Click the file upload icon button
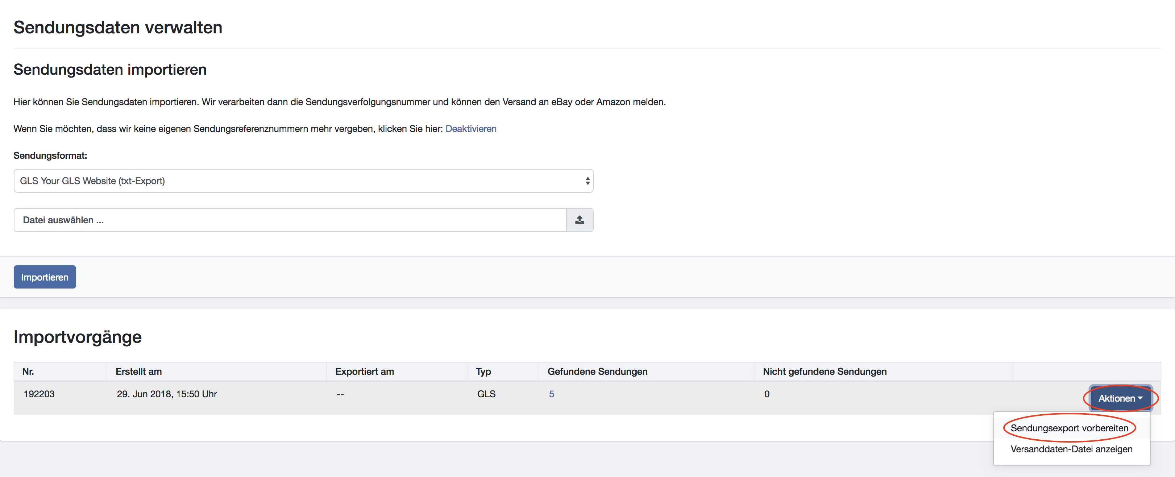Screen dimensions: 1175x477 tap(579, 220)
